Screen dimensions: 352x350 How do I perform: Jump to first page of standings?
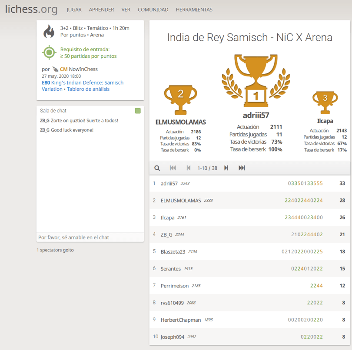click(x=173, y=168)
